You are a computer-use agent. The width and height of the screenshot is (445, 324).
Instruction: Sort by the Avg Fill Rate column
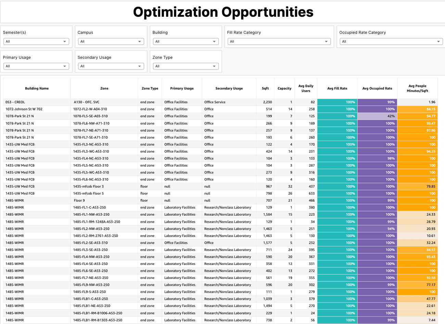(x=338, y=88)
